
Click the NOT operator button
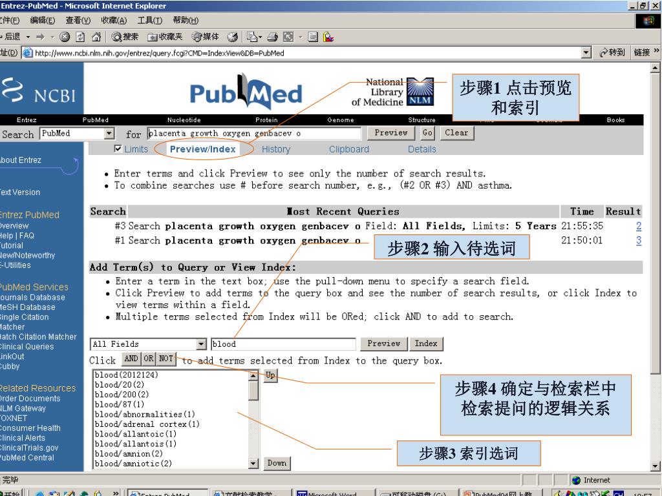(166, 359)
